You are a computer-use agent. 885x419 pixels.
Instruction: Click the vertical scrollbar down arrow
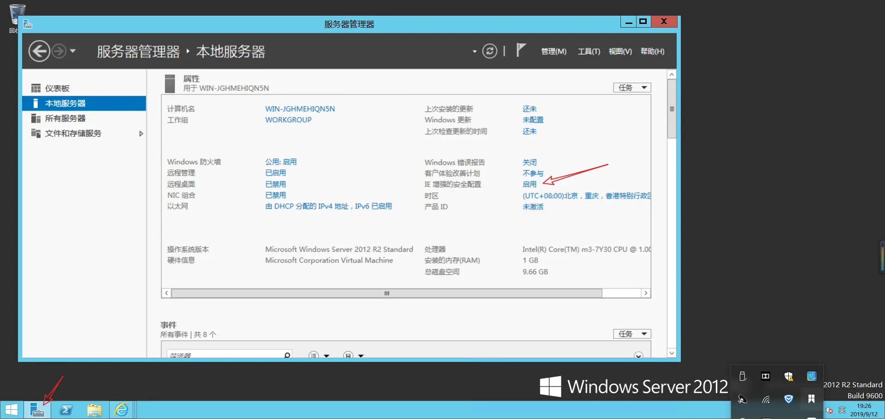click(672, 353)
